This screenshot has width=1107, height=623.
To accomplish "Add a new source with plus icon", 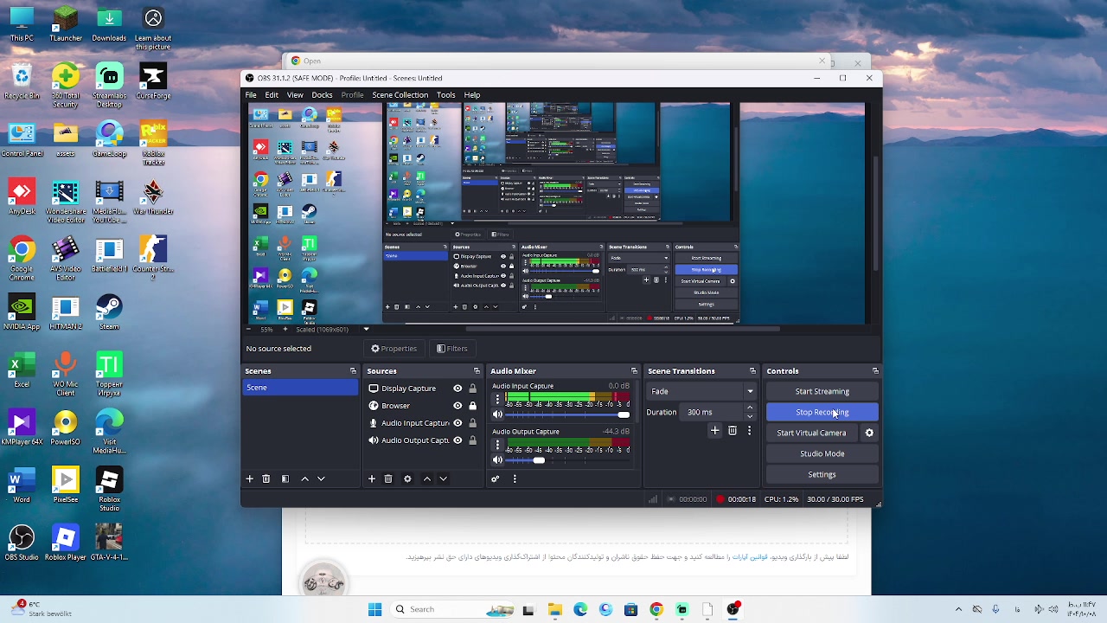I will (x=372, y=478).
